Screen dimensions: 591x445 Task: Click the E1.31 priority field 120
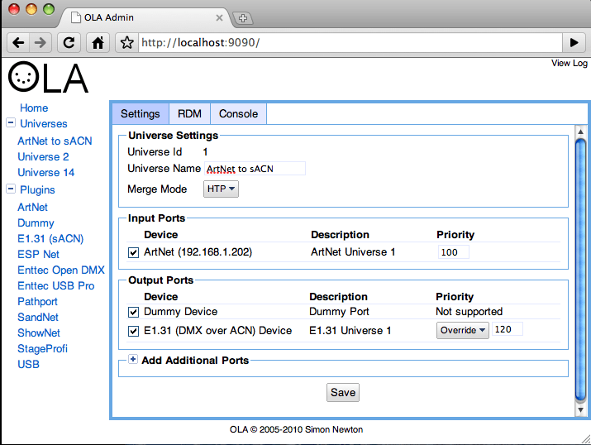point(508,329)
